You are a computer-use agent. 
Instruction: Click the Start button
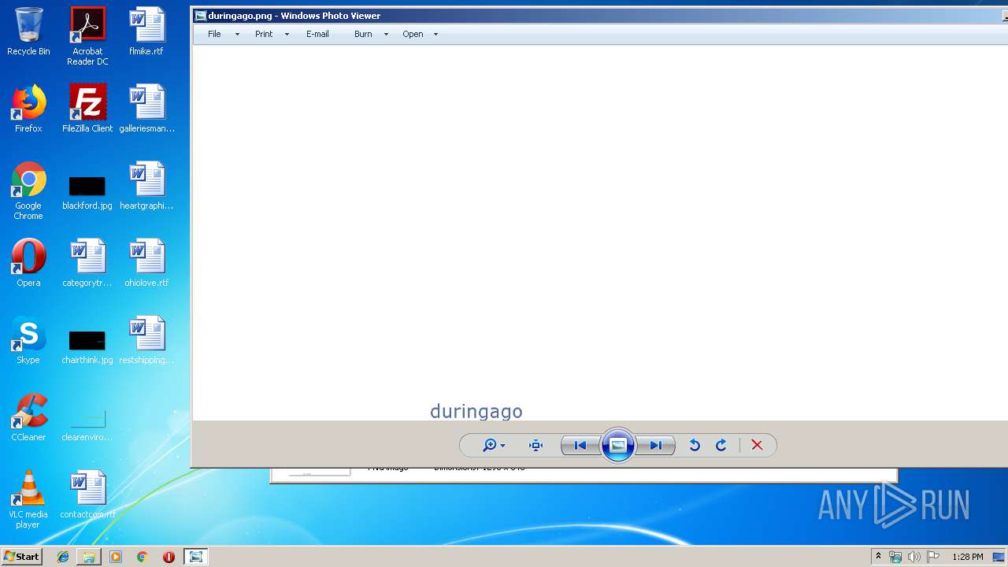click(22, 557)
